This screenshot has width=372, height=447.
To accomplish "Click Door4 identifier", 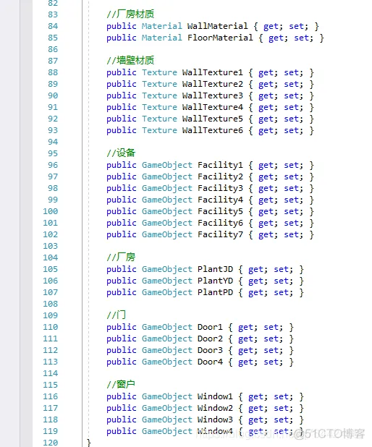I will point(210,362).
